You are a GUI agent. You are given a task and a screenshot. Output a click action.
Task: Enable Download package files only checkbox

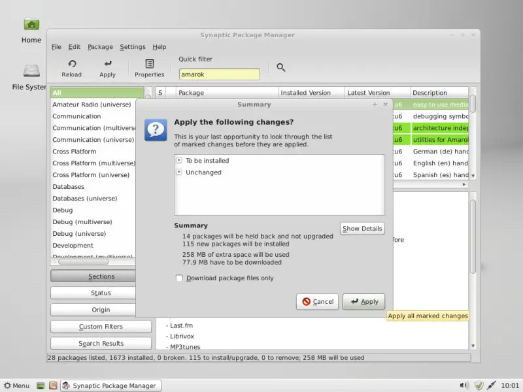point(179,278)
